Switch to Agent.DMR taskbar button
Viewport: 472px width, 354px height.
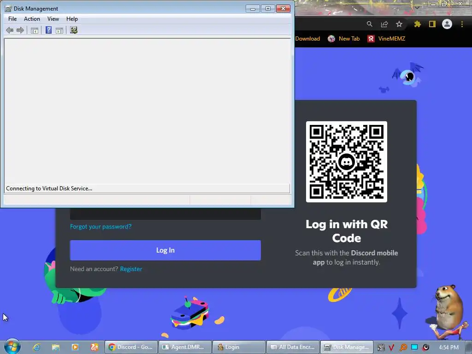click(x=185, y=347)
